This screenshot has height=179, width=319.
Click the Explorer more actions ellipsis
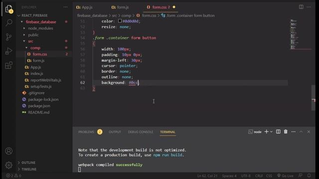click(x=65, y=7)
